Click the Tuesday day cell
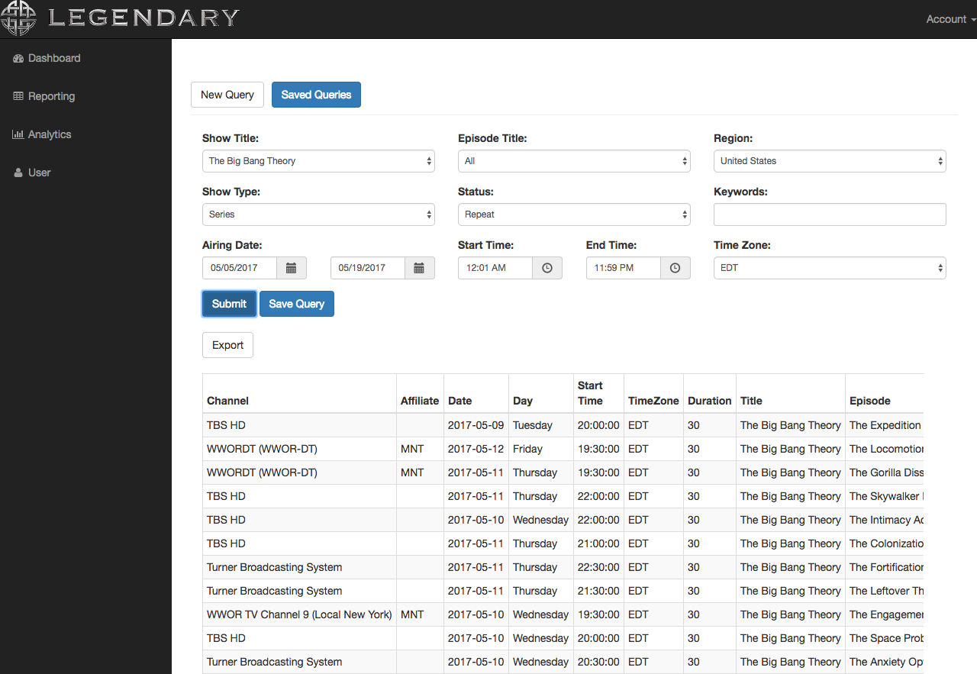977x674 pixels. (541, 425)
